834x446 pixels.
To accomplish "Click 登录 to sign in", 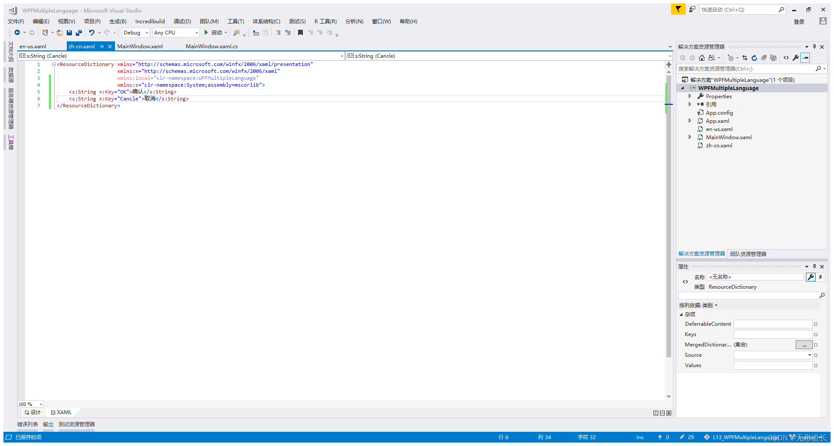I will [x=799, y=22].
